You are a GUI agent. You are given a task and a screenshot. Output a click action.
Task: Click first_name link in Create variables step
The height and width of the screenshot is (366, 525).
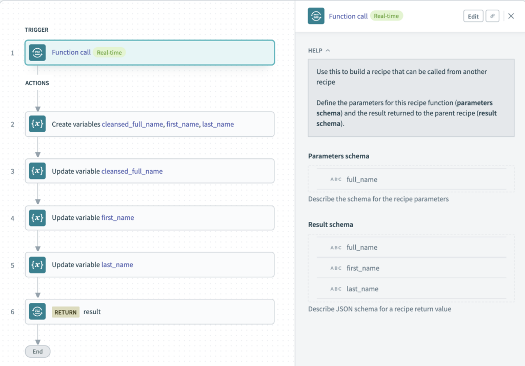(183, 124)
